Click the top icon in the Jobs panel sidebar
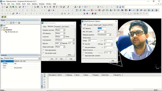The width and height of the screenshot is (162, 91). click(45, 76)
